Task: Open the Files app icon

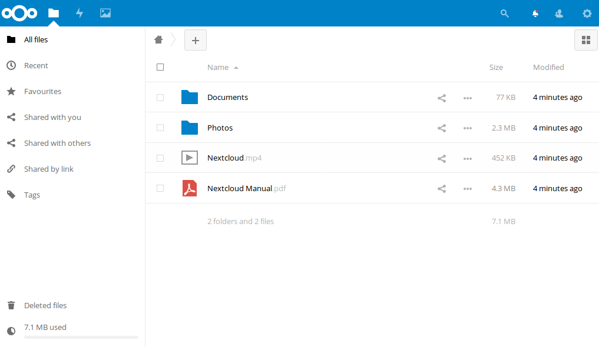Action: (54, 14)
